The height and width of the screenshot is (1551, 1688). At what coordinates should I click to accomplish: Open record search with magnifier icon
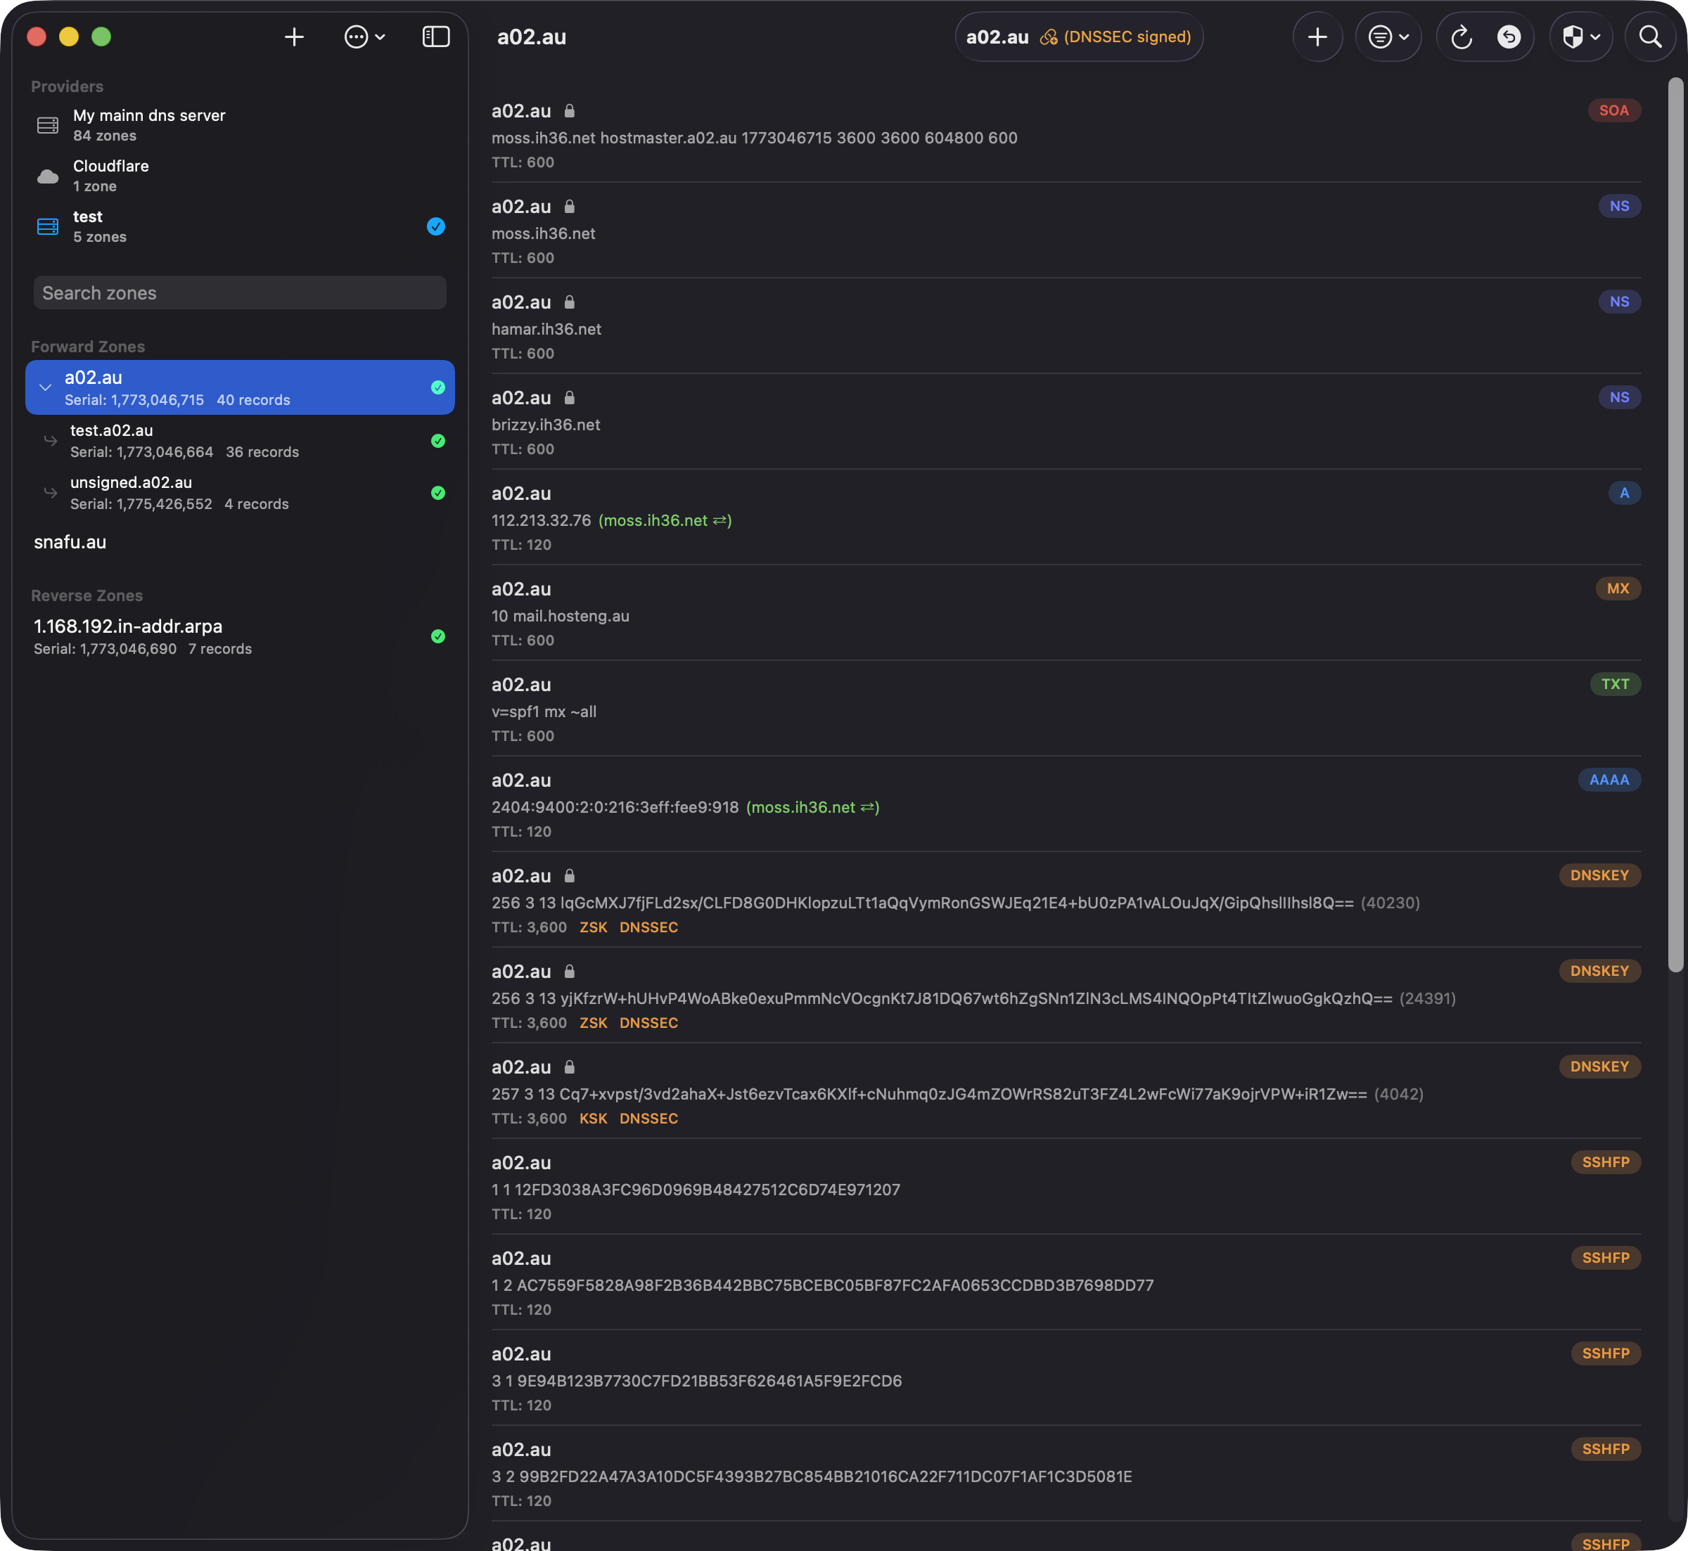coord(1650,37)
